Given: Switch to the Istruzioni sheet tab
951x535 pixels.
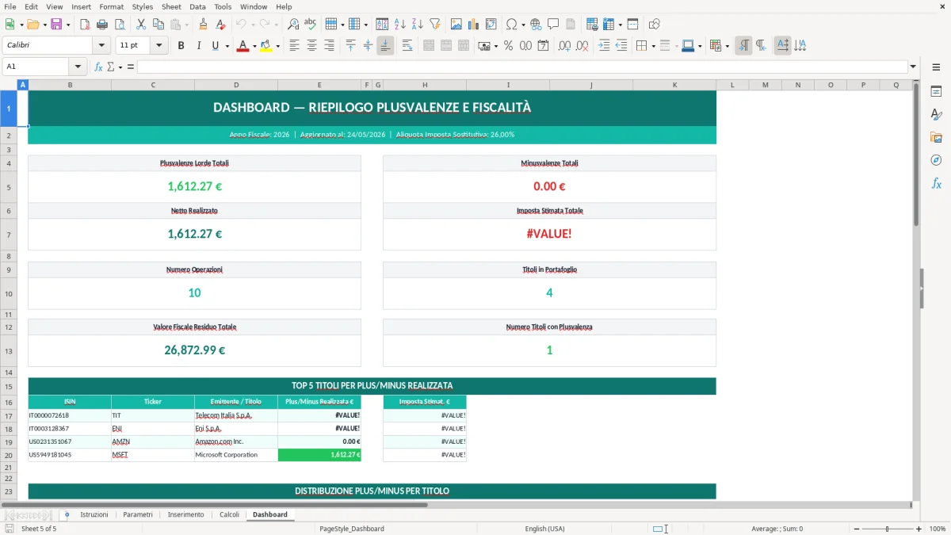Looking at the screenshot, I should 94,514.
